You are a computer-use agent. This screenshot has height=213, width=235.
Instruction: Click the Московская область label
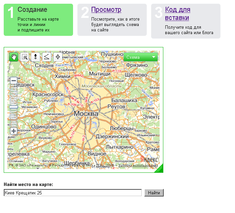(101, 86)
